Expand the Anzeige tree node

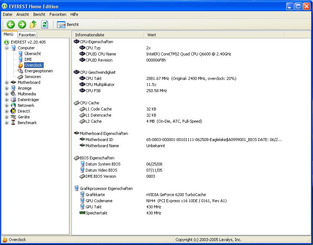pos(6,88)
